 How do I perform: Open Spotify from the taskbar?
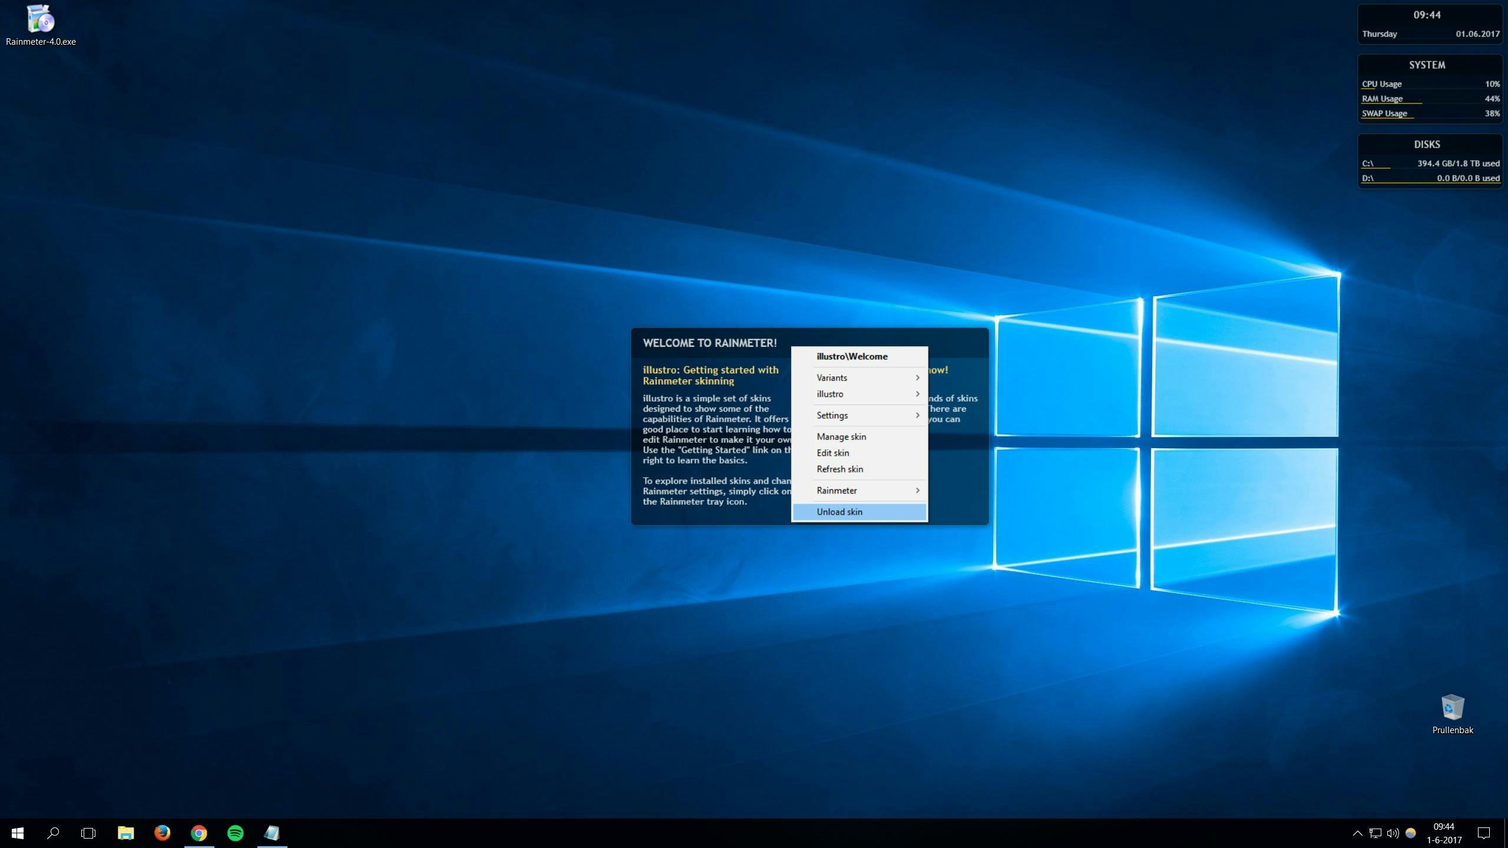236,833
